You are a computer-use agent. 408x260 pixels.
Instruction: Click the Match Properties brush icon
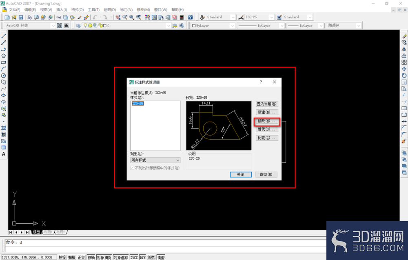tap(80, 17)
